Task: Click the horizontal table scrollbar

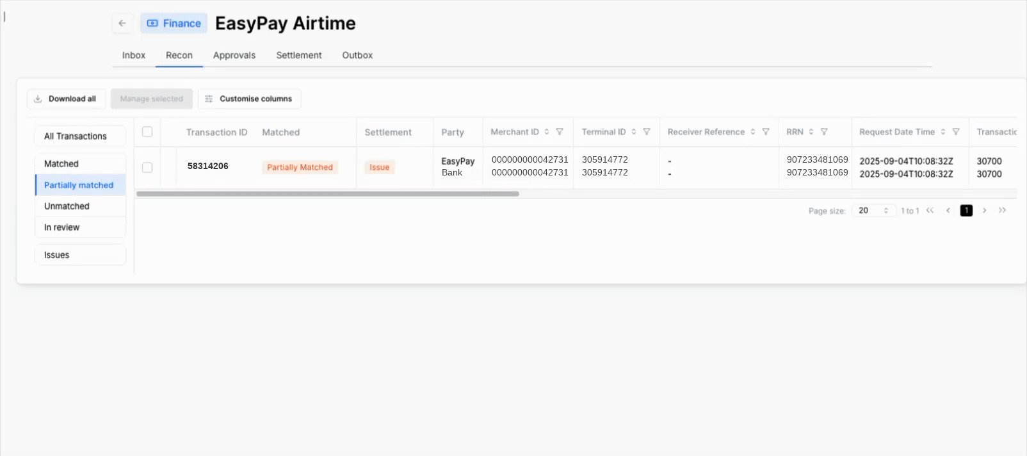Action: 328,193
